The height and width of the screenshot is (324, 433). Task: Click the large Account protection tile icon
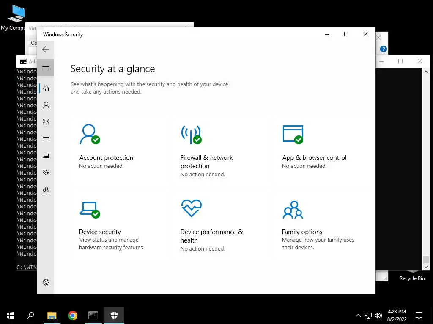(x=90, y=134)
